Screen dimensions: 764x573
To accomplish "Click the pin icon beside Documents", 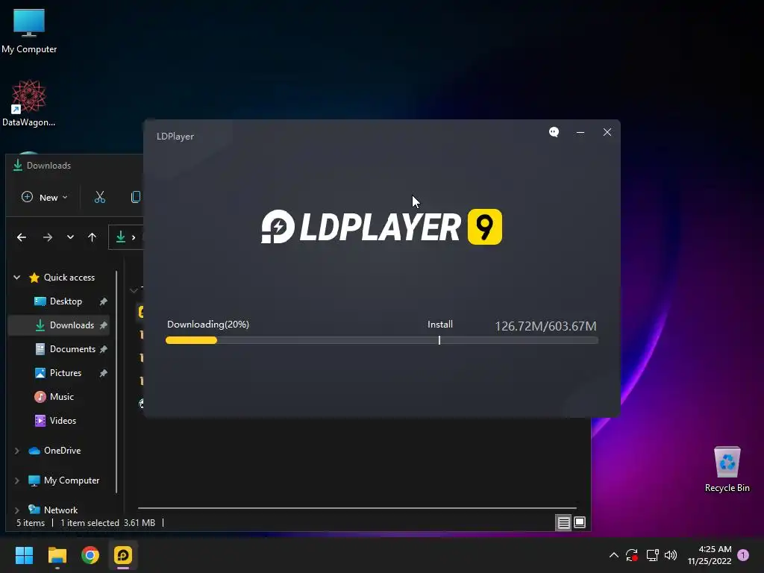I will tap(103, 349).
